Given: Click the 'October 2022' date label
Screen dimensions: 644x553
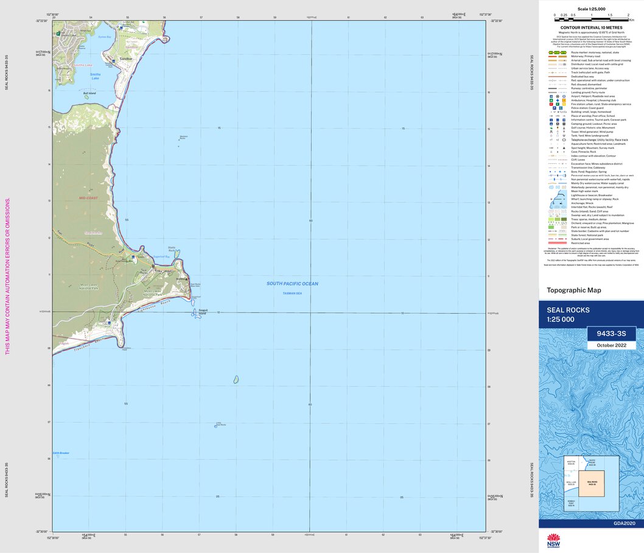Looking at the screenshot, I should pyautogui.click(x=611, y=345).
